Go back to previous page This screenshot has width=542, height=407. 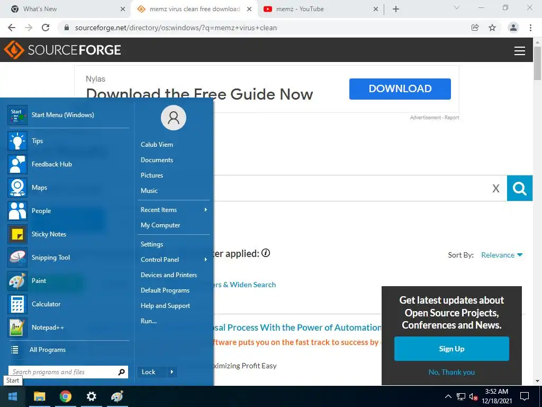coord(12,28)
